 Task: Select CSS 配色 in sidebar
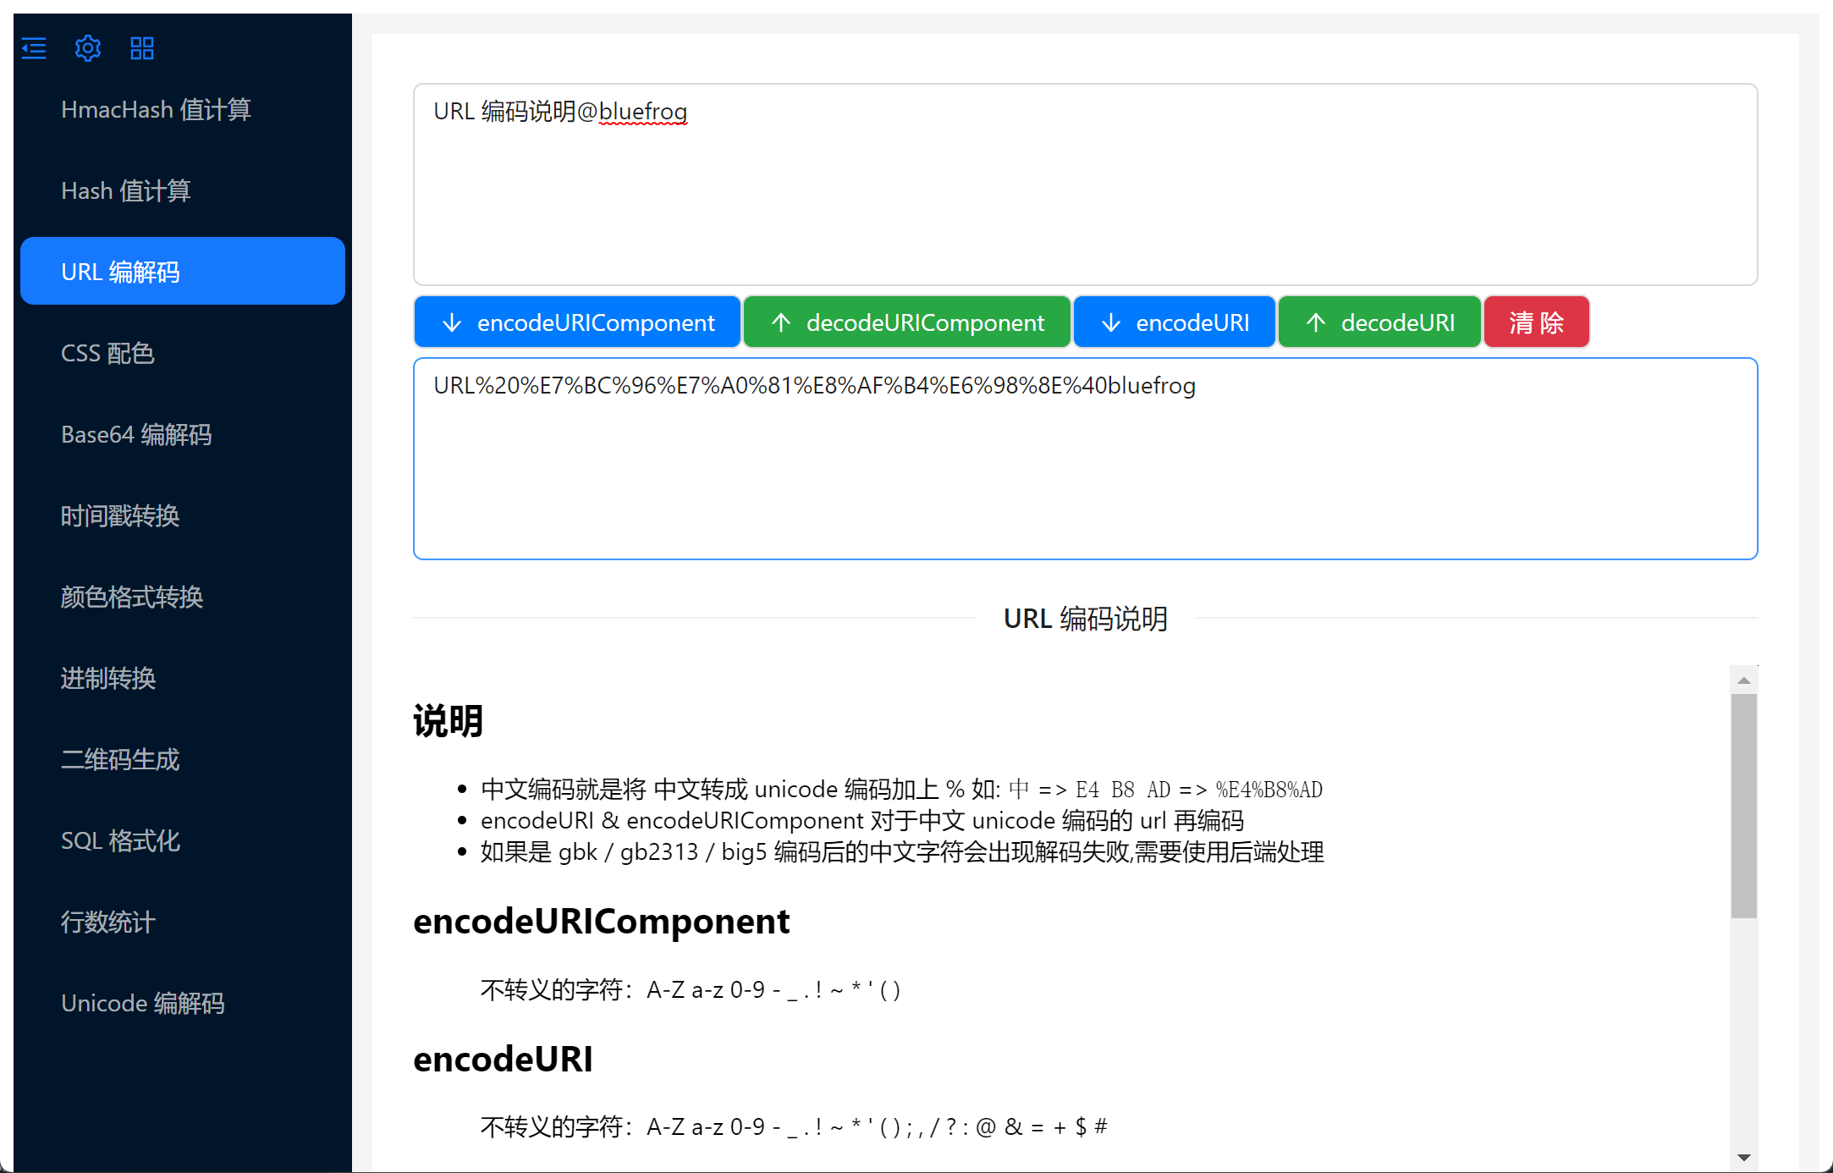[x=107, y=354]
